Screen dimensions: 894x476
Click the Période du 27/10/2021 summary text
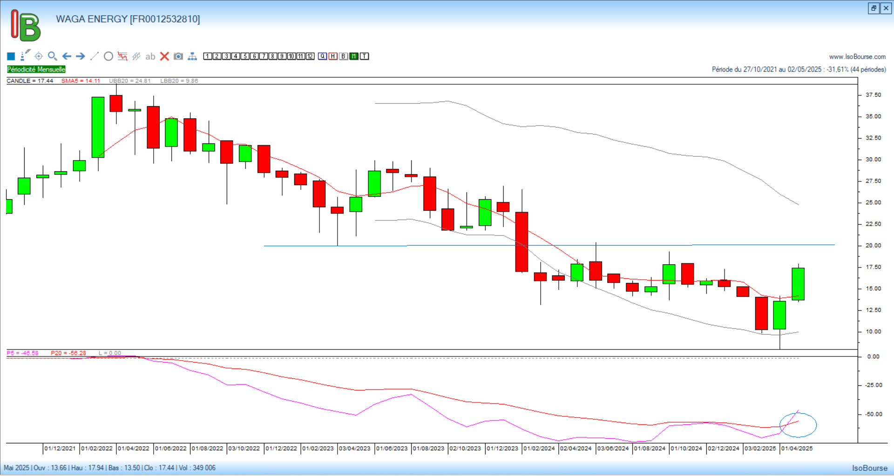pyautogui.click(x=799, y=69)
